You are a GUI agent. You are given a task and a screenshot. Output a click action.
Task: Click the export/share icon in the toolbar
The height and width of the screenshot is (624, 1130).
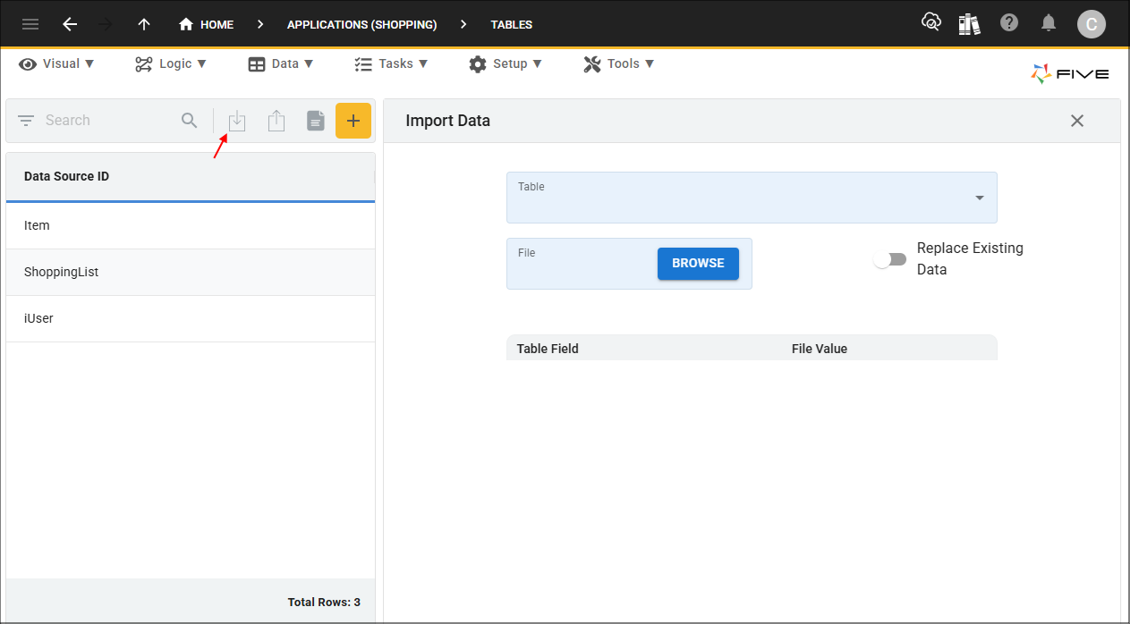point(276,120)
